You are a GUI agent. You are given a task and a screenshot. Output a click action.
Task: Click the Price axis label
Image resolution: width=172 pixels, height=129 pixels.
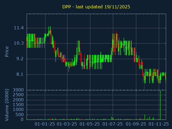(7, 51)
